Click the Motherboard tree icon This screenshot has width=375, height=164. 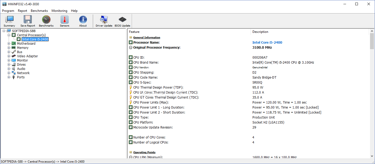click(x=14, y=43)
